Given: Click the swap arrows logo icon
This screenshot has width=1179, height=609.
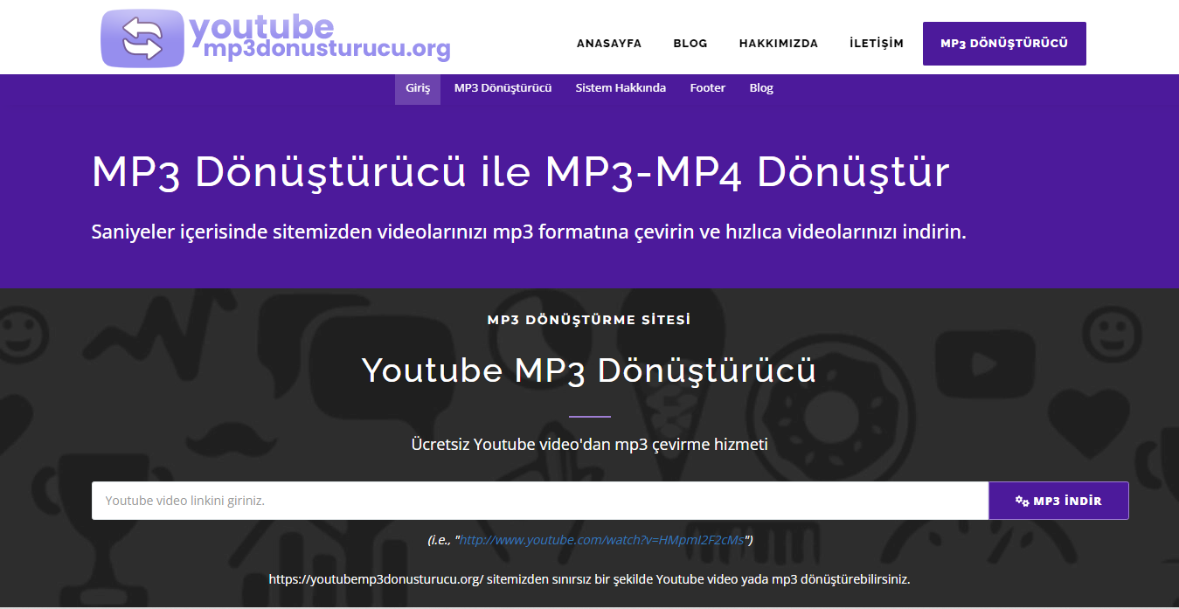Looking at the screenshot, I should (x=142, y=38).
